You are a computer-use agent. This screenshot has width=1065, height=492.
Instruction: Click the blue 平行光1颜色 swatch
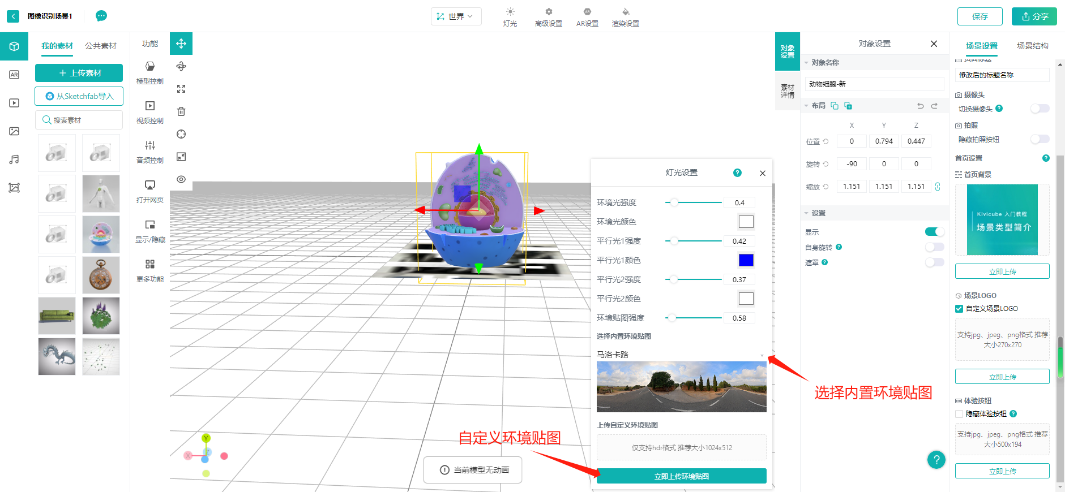click(x=746, y=260)
